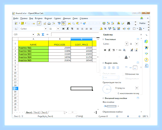162x130 pixels.
Task: Toggle Underline in the formatting toolbar
Action: (72, 29)
